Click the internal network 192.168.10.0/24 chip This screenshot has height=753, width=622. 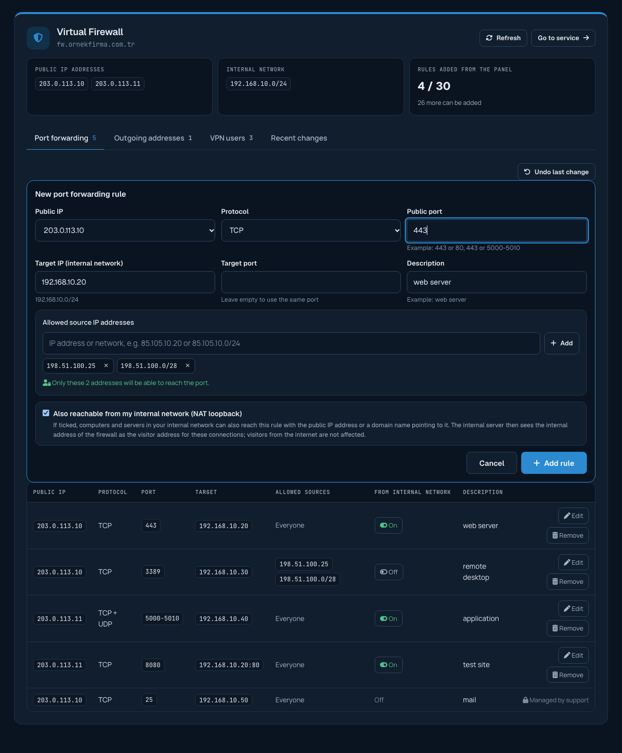pos(258,84)
